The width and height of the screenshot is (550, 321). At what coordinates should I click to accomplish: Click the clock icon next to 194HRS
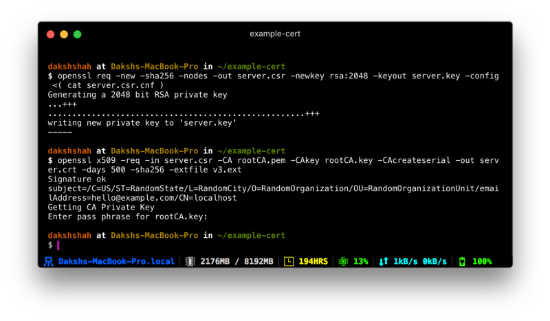[289, 261]
